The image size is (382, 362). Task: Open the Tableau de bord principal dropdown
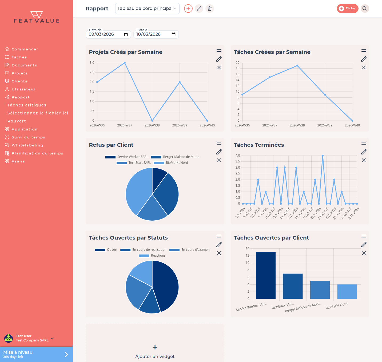(147, 9)
